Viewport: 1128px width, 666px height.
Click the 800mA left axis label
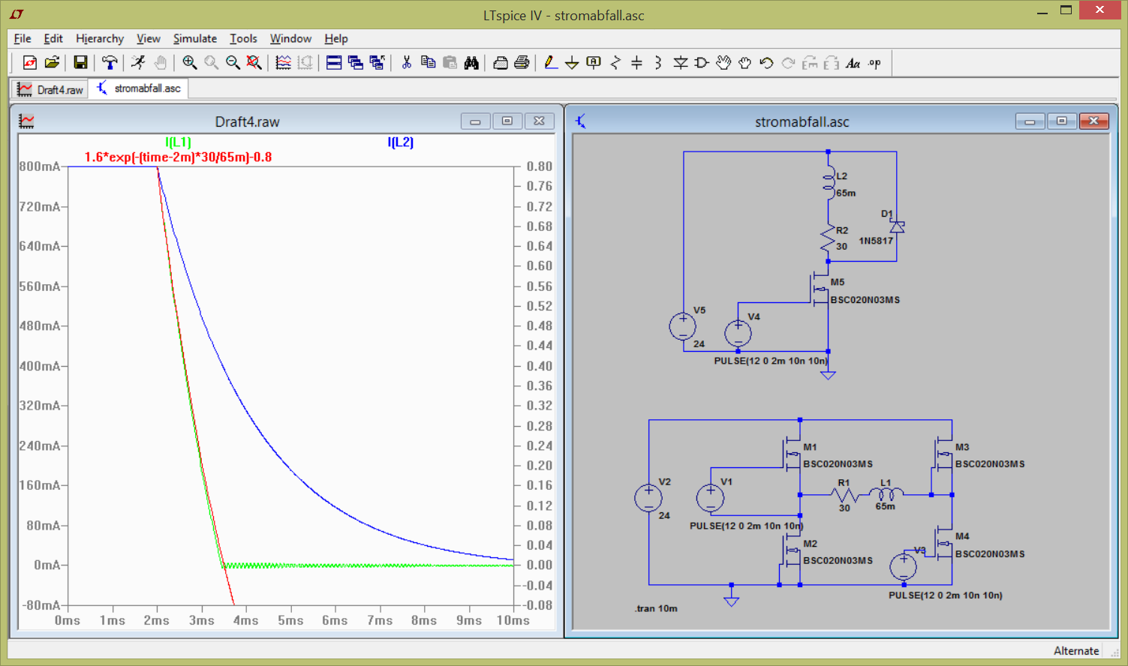click(x=40, y=166)
